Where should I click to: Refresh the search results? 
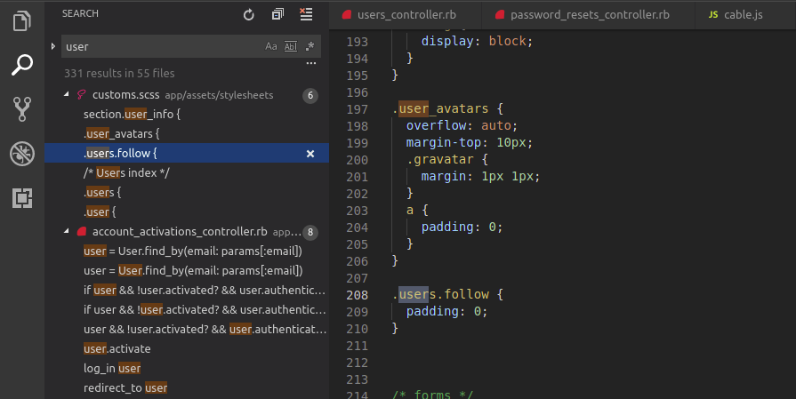(249, 14)
